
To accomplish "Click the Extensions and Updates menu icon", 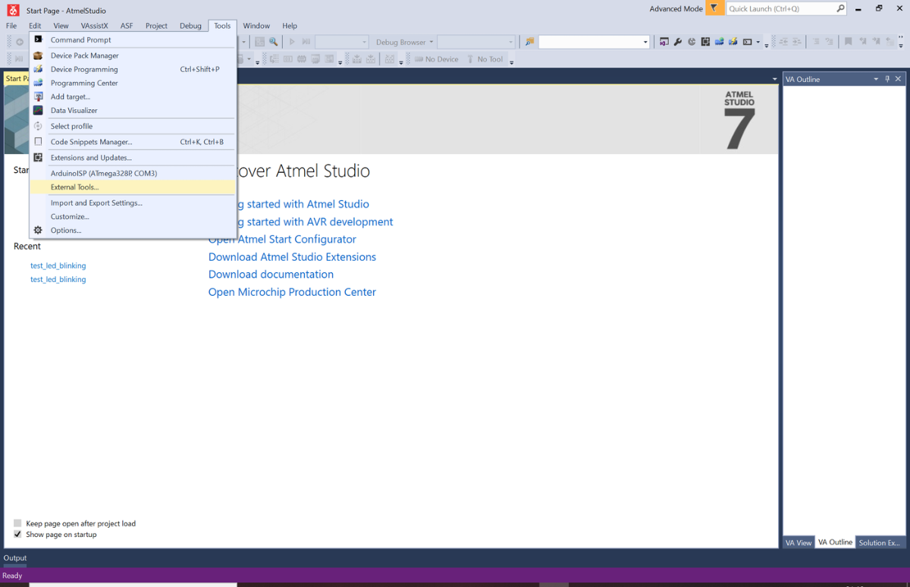I will tap(38, 158).
